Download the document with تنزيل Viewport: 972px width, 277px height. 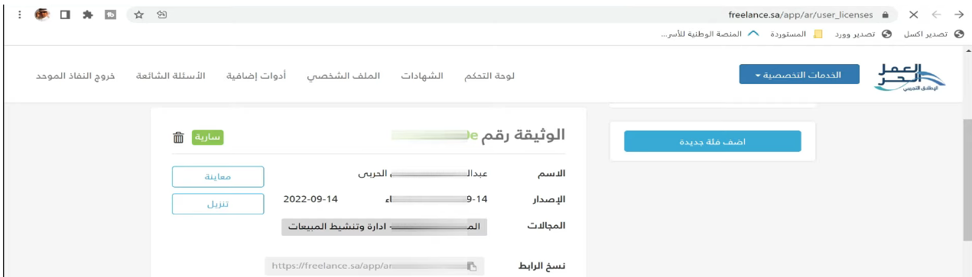tap(218, 204)
